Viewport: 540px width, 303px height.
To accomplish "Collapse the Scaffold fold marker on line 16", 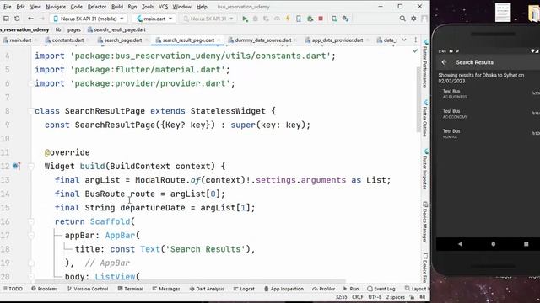I will click(30, 221).
